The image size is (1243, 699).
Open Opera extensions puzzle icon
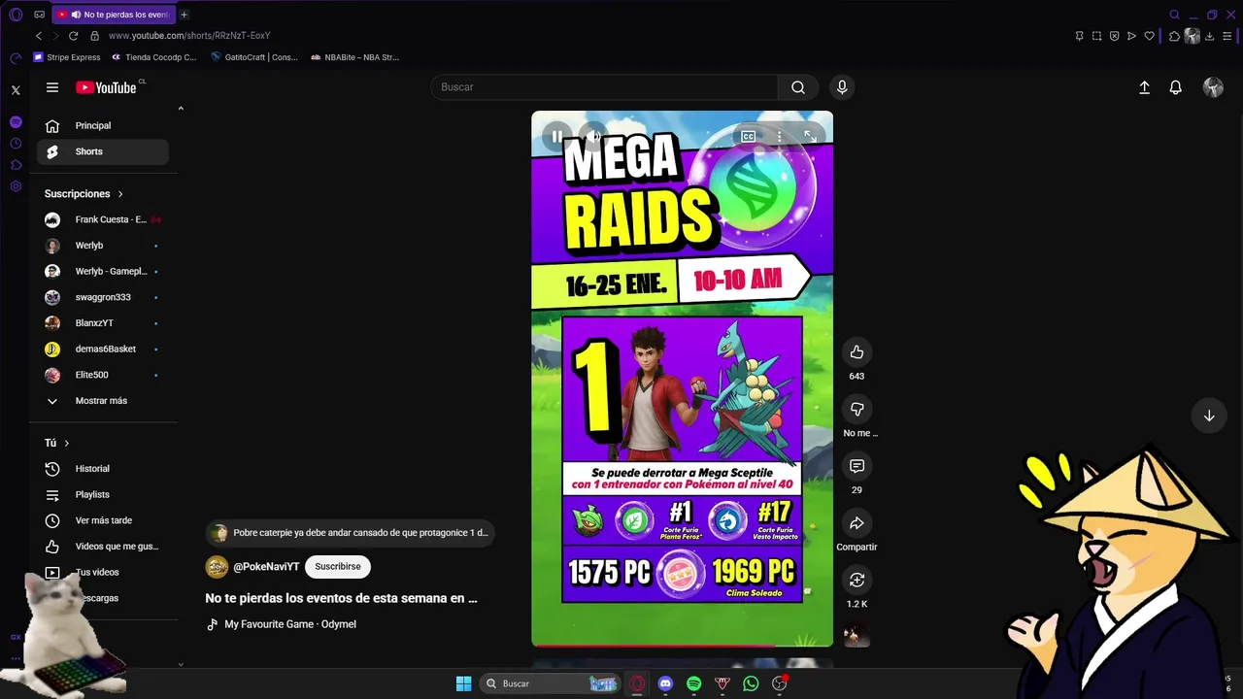point(1174,36)
